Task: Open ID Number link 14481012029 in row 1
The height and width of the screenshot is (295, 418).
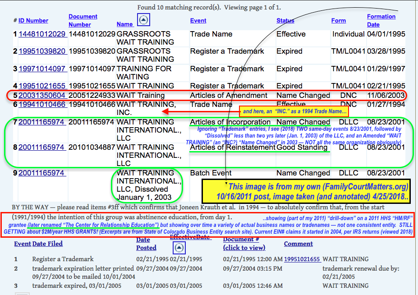Action: coord(42,34)
